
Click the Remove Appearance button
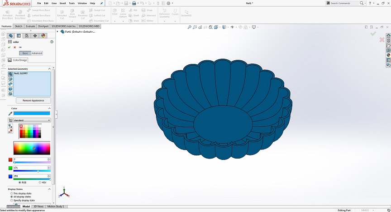pos(33,100)
